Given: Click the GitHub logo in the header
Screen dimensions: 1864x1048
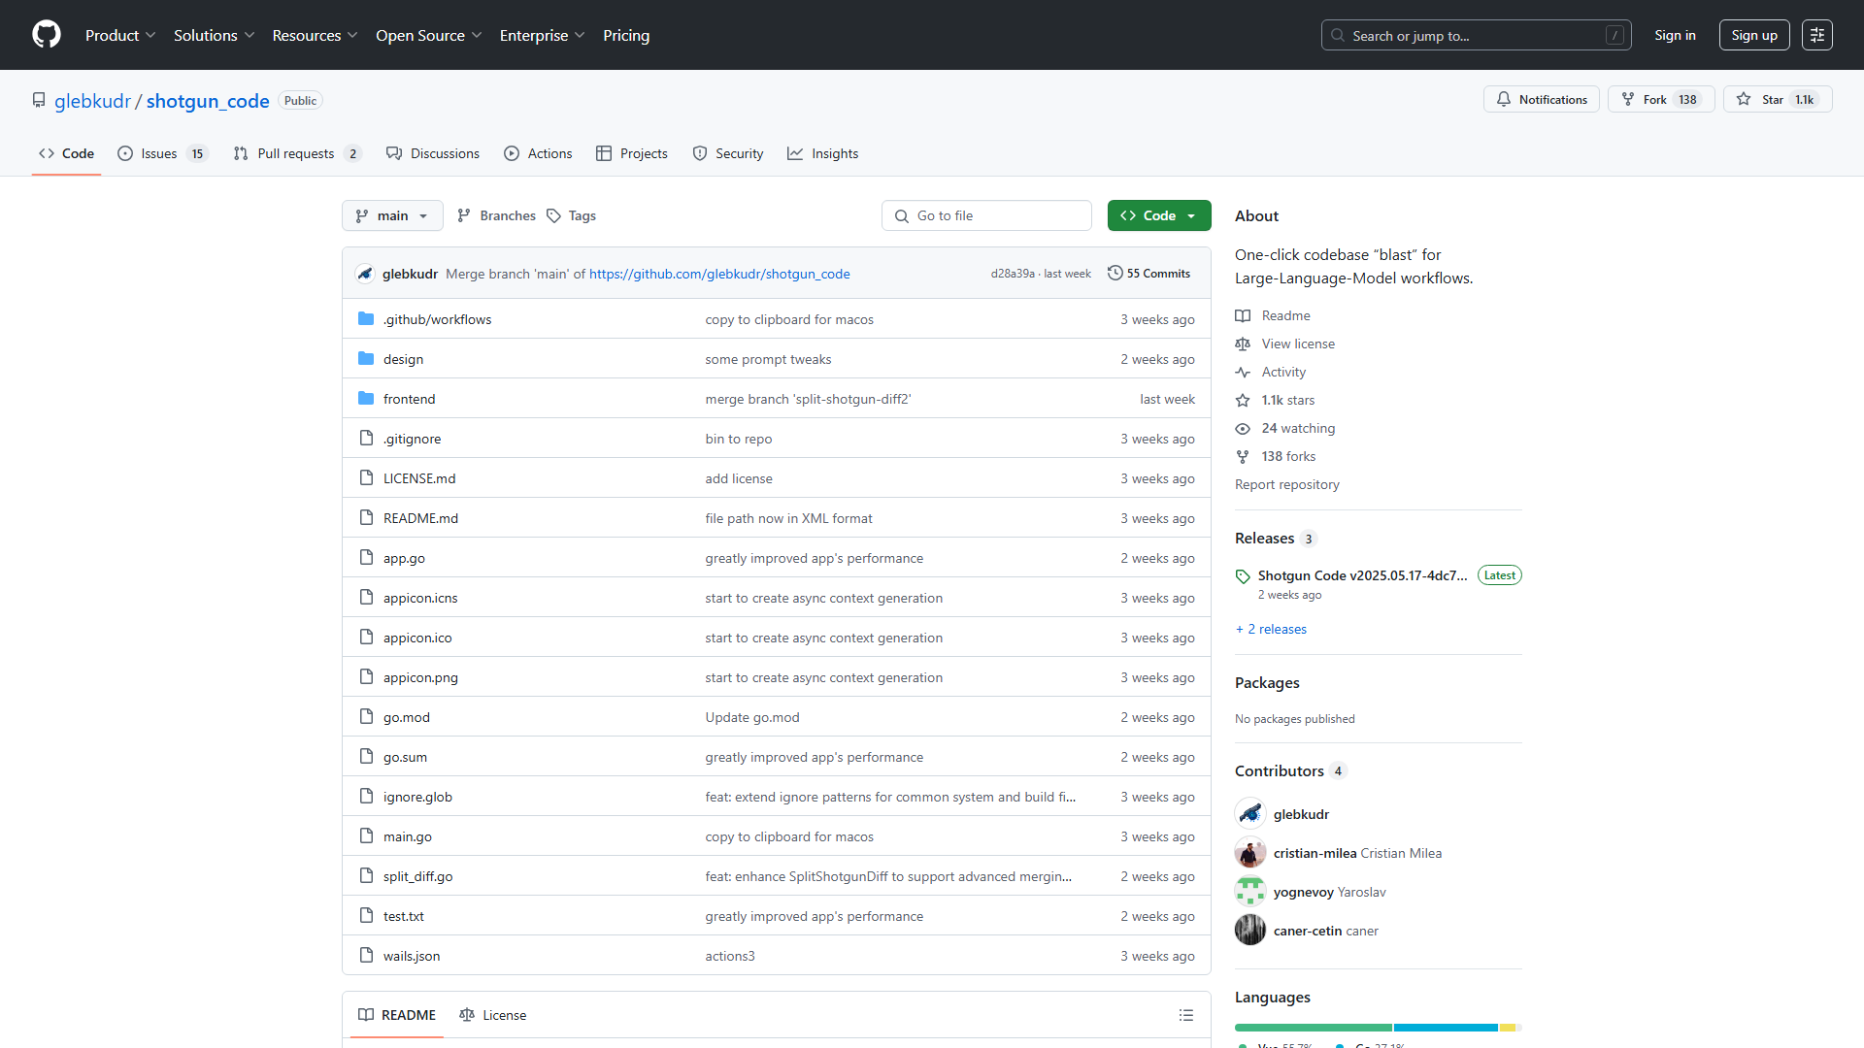Looking at the screenshot, I should pos(47,35).
